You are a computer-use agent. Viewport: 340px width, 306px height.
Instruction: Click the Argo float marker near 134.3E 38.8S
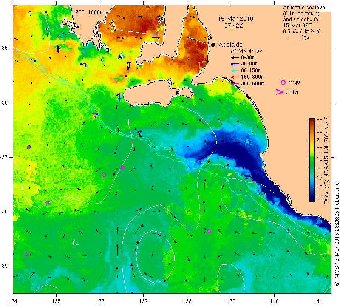(x=26, y=255)
